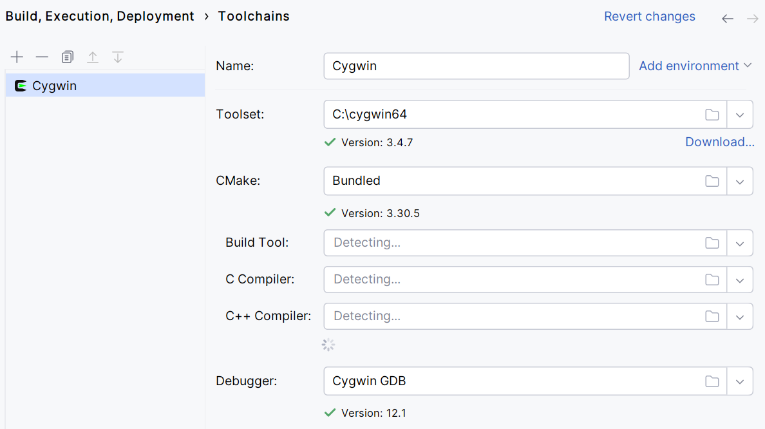Screen dimensions: 765x429
Task: Navigate forward with the right arrow icon
Action: point(752,19)
